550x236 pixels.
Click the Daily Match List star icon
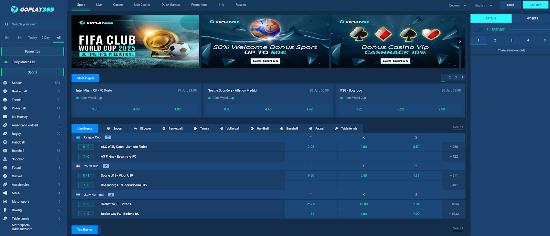pyautogui.click(x=6, y=62)
